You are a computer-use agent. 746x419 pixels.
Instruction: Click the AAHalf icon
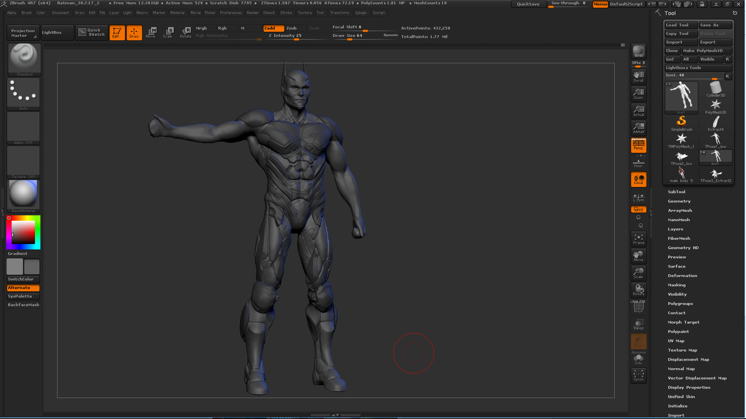tap(638, 128)
